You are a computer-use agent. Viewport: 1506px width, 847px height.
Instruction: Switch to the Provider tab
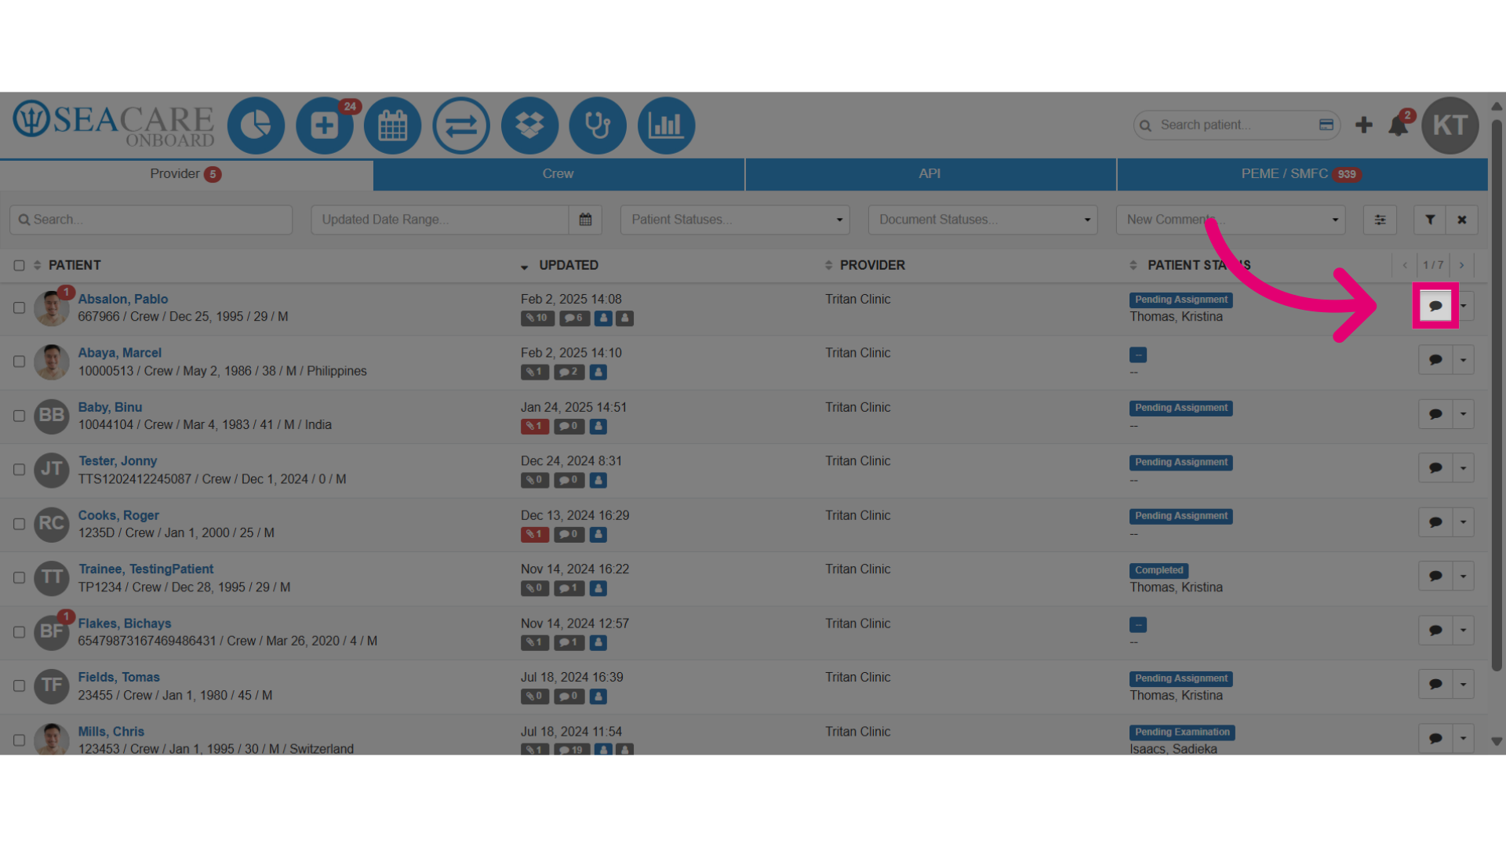(186, 174)
